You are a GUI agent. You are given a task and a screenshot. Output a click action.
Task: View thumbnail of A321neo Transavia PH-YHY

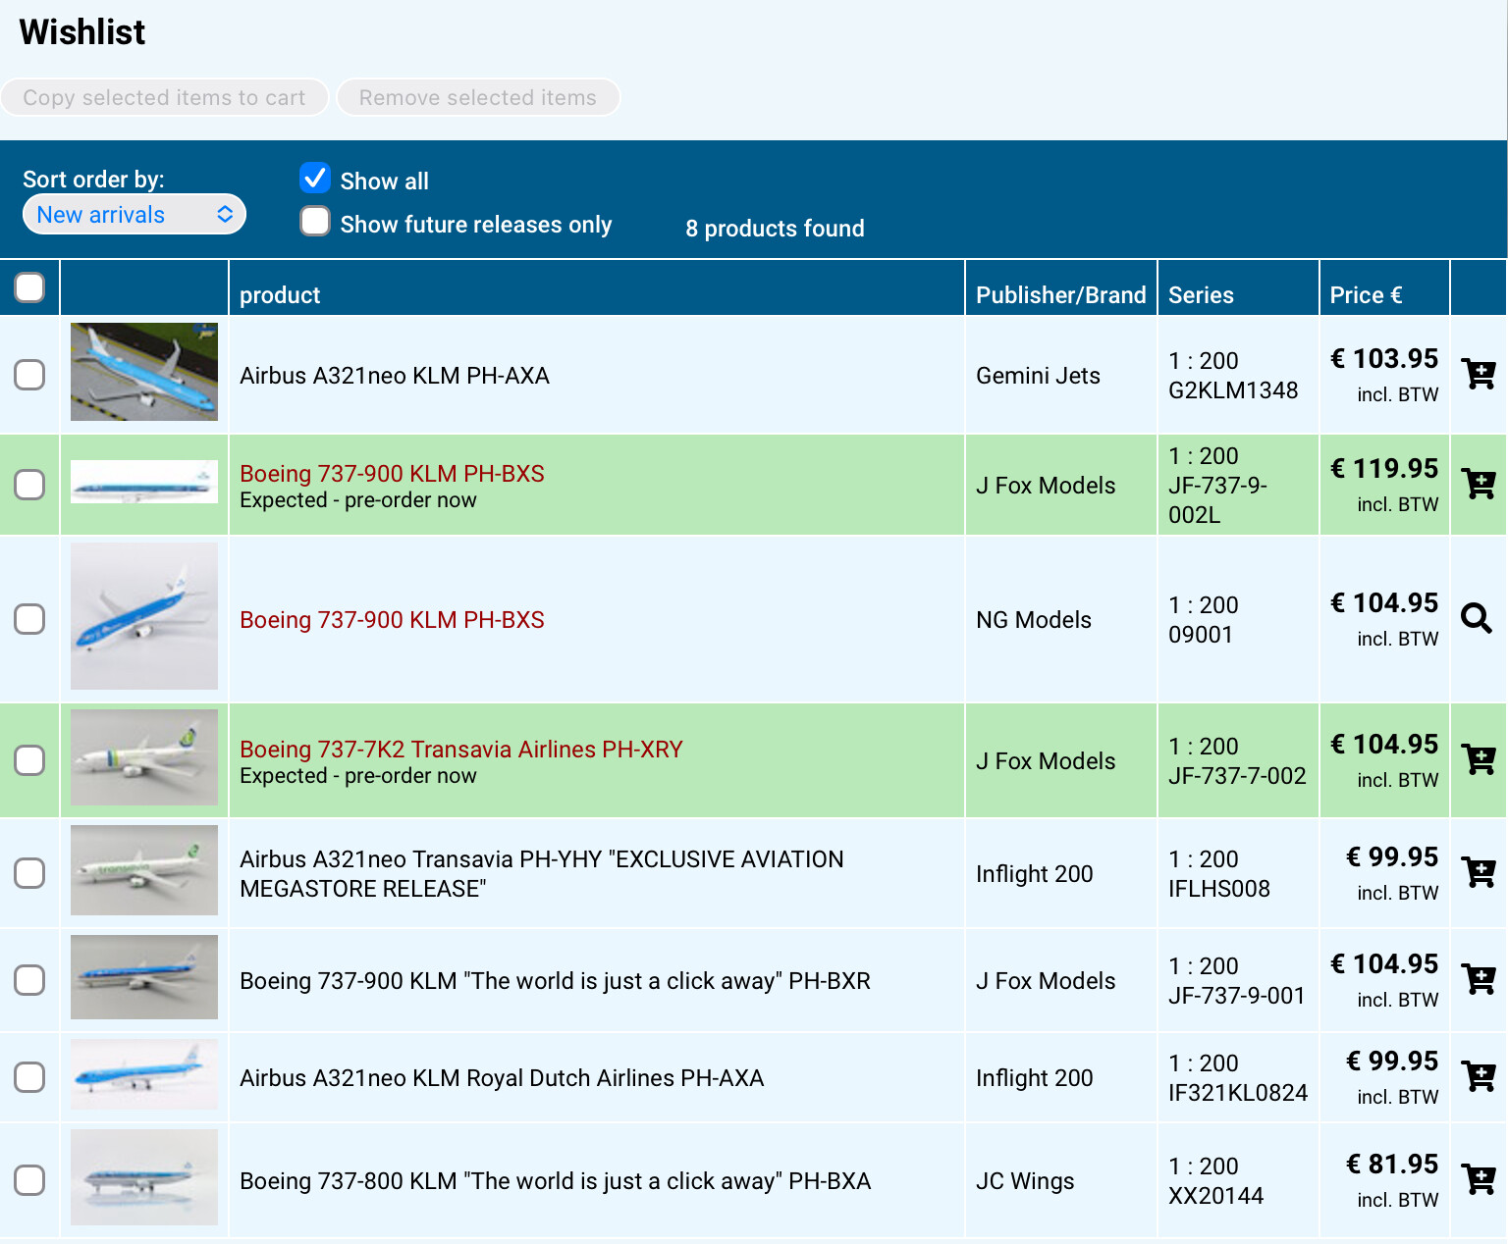[x=144, y=870]
